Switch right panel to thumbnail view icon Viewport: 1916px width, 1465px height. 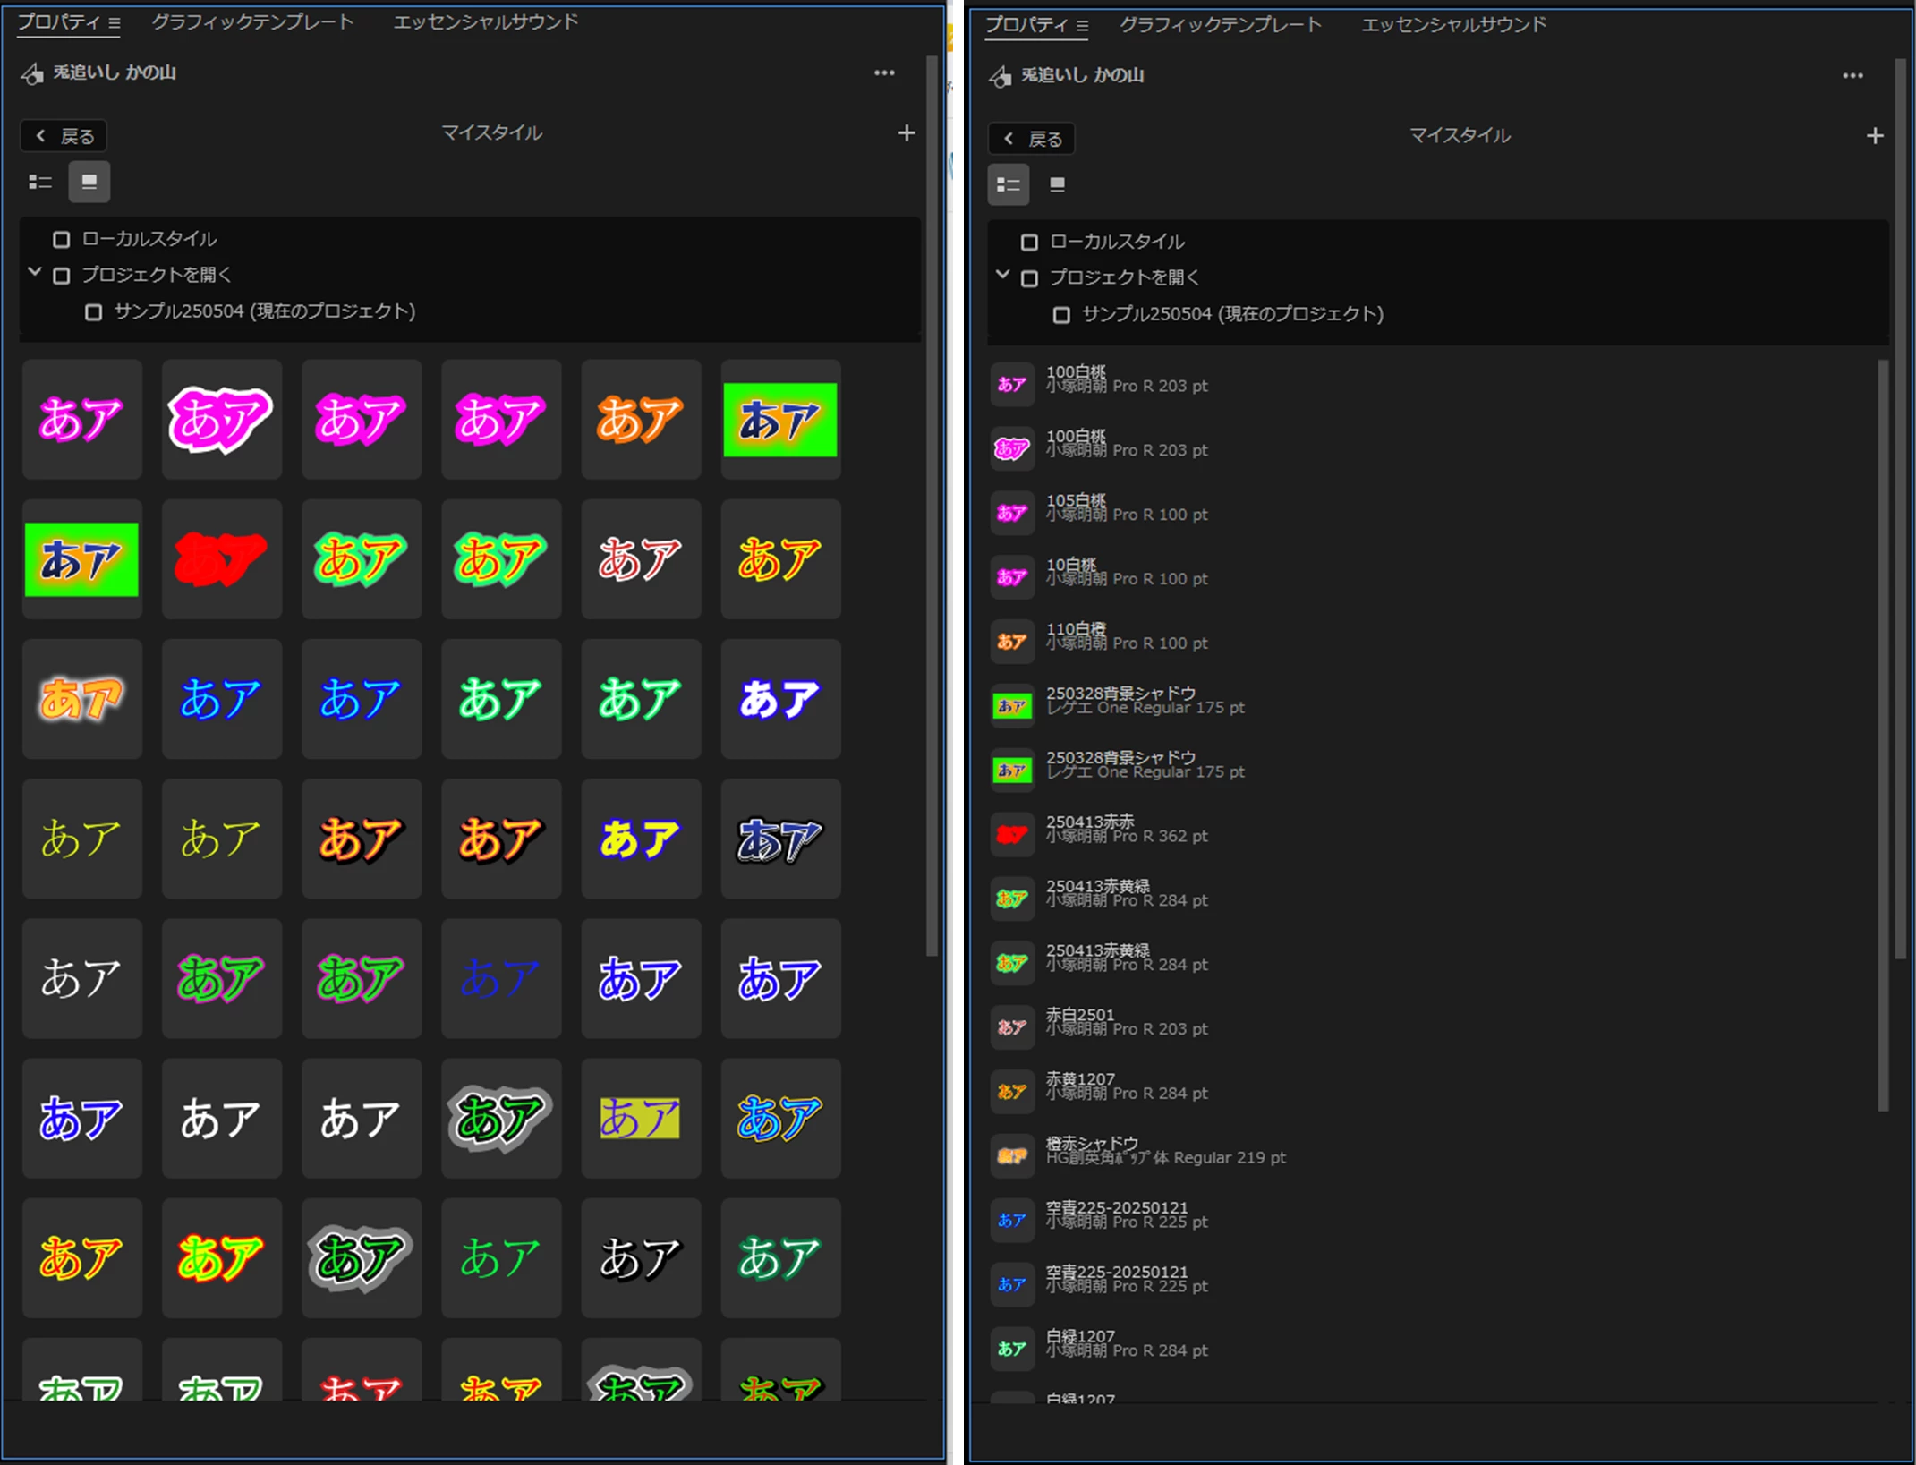tap(1057, 185)
